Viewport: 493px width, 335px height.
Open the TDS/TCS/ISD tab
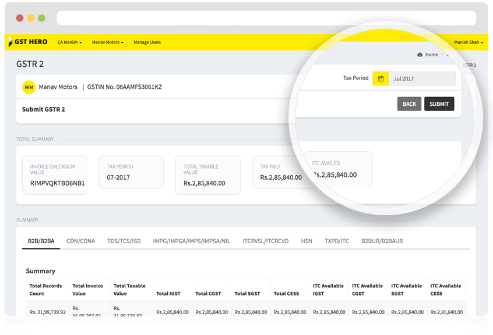124,241
